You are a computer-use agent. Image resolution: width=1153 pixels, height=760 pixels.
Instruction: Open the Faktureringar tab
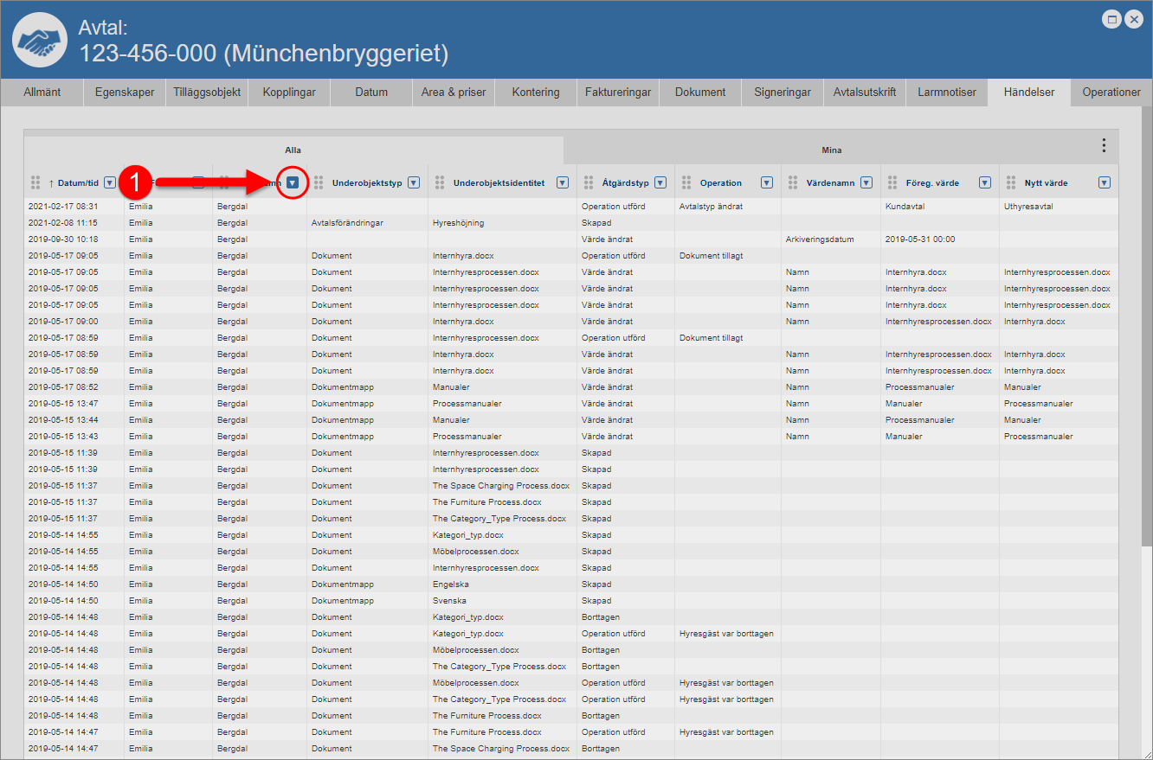[x=617, y=93]
